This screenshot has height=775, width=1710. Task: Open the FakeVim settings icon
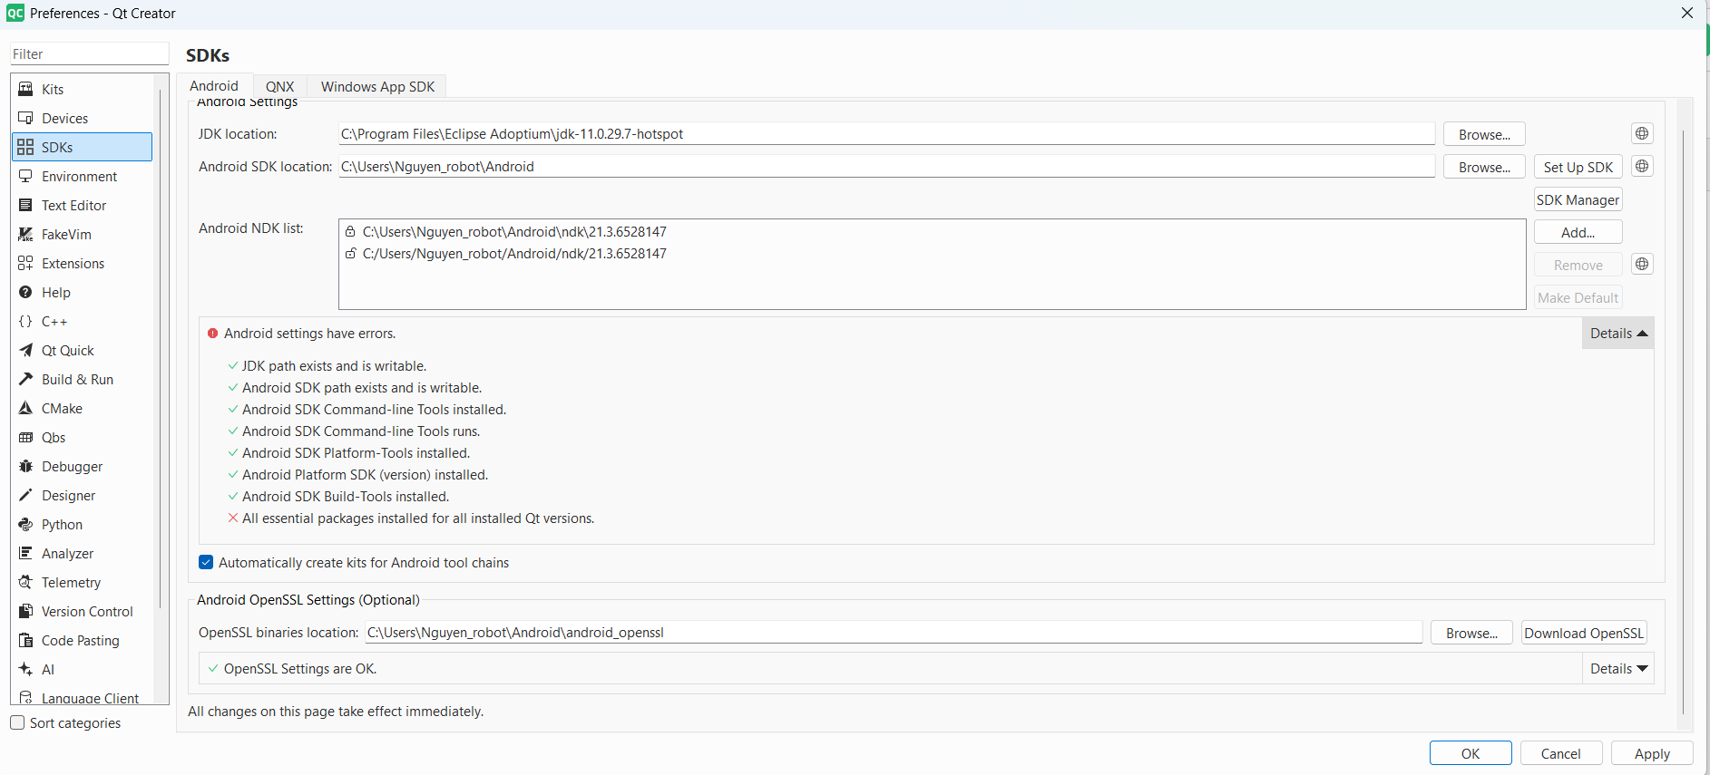[x=25, y=234]
